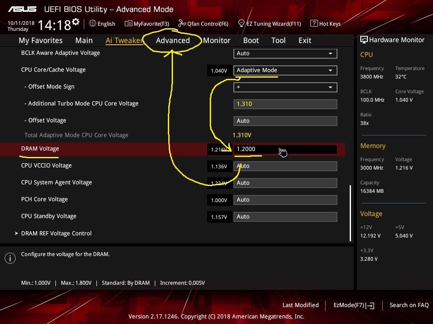Click the Hot Keys question mark icon
Screen dimensions: 433x324
click(x=314, y=24)
